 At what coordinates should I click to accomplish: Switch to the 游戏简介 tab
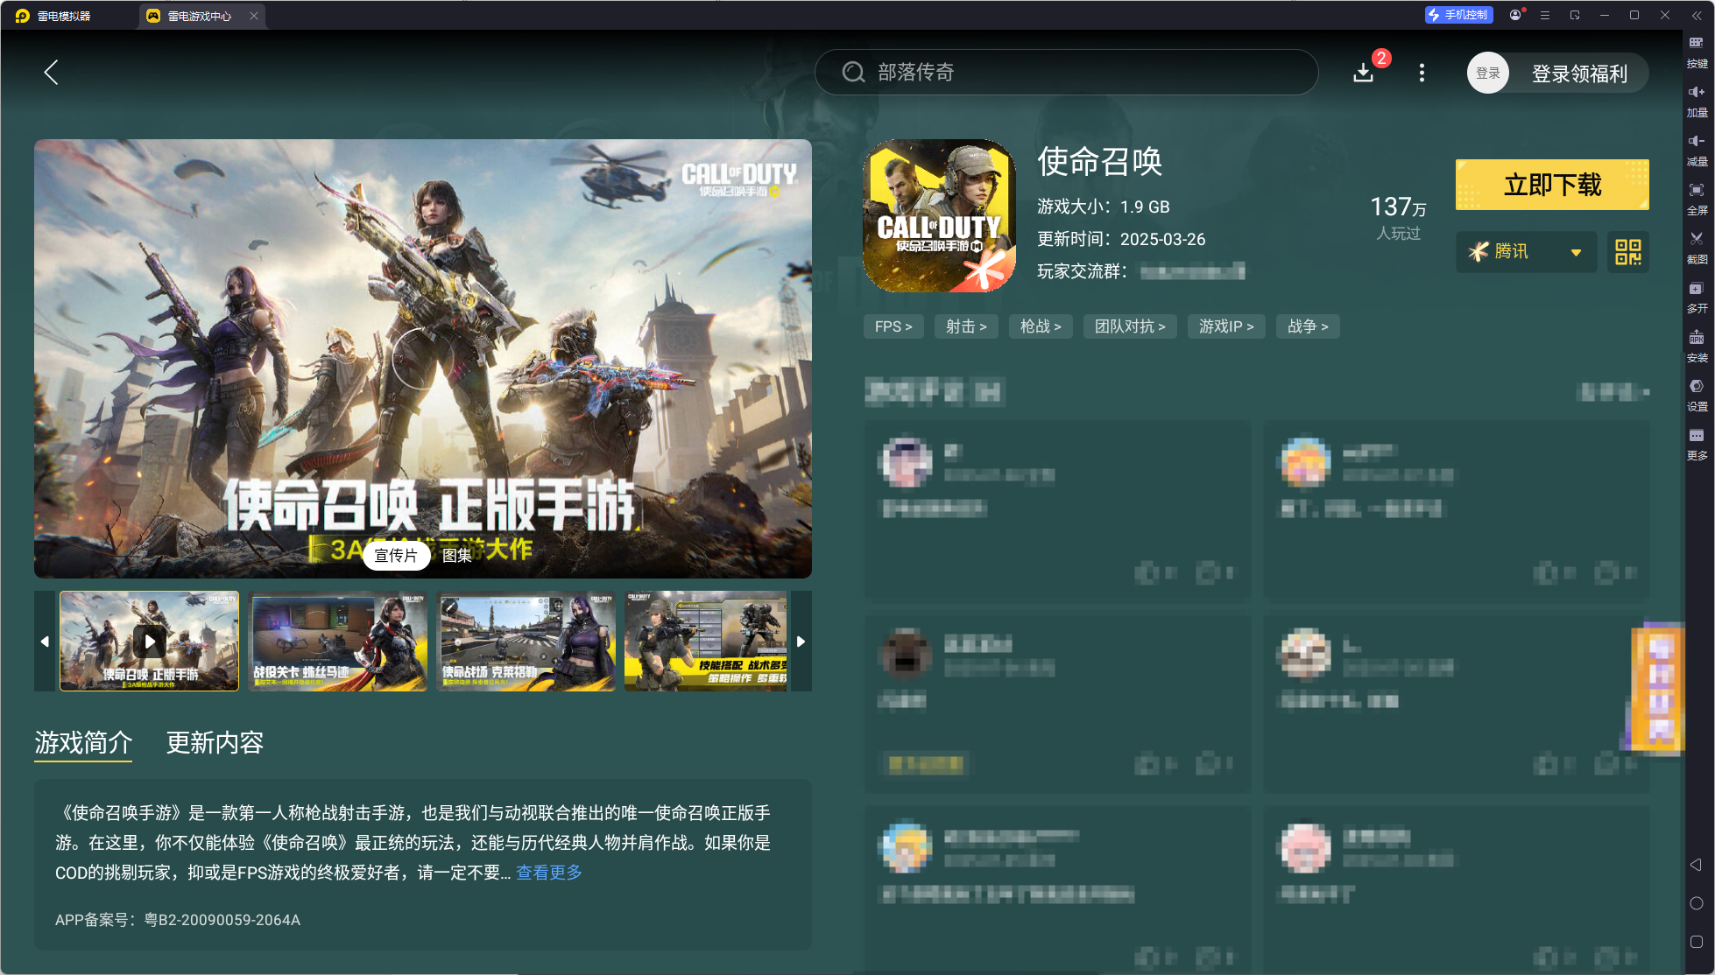83,743
